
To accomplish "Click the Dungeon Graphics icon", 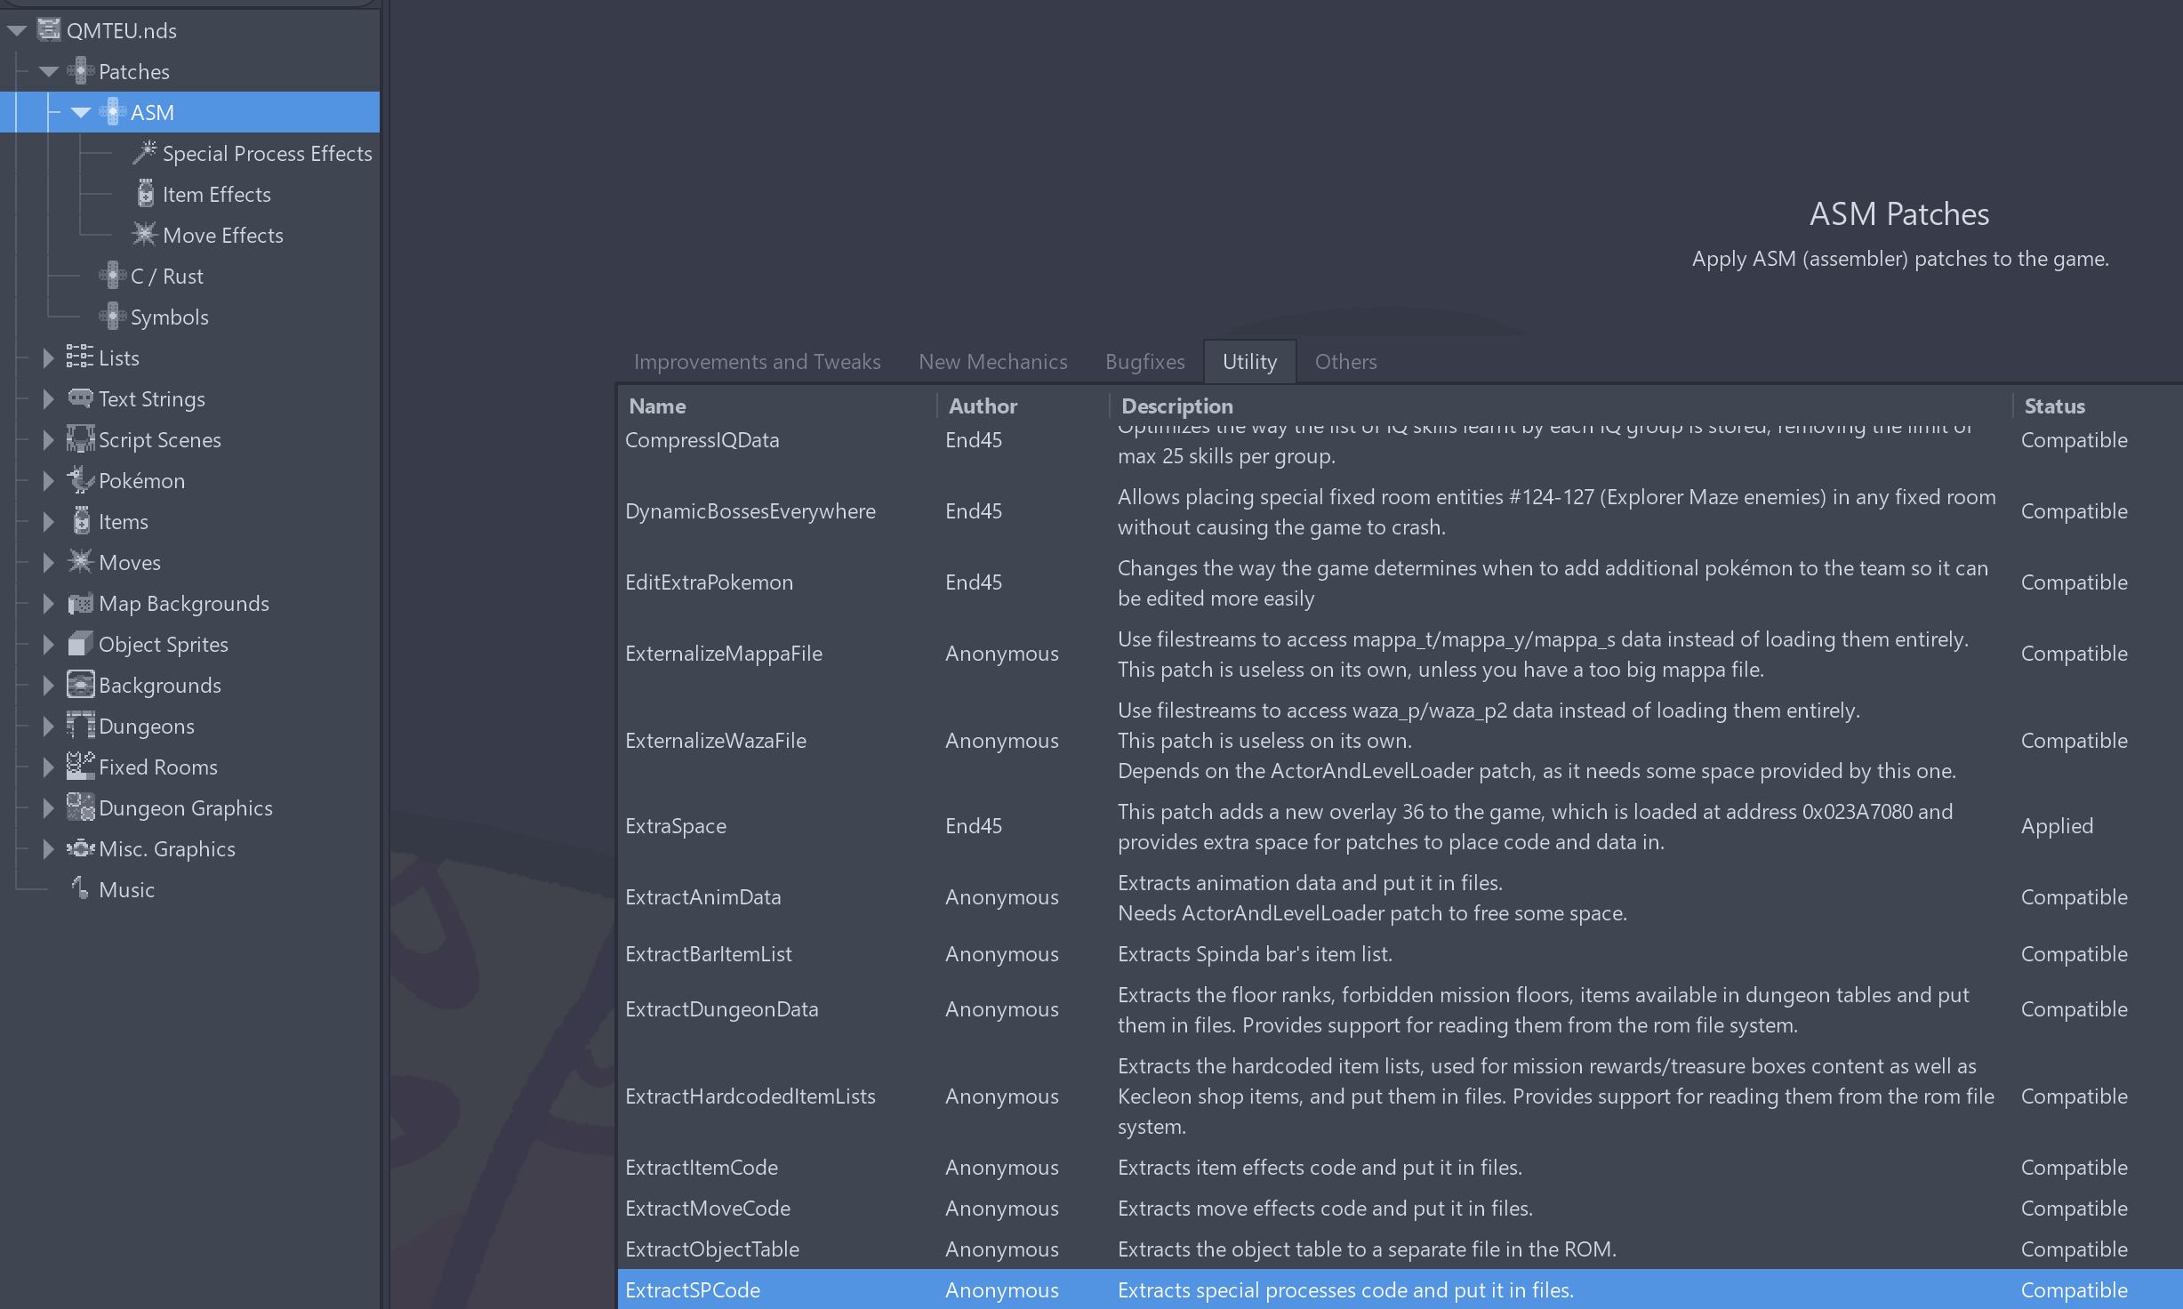I will pyautogui.click(x=80, y=807).
